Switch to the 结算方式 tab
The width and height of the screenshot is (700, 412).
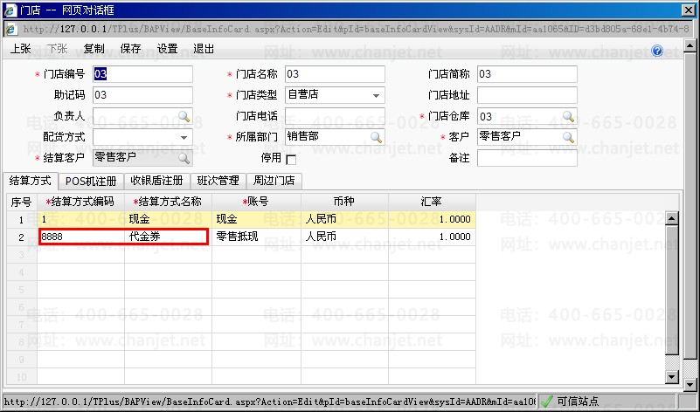pyautogui.click(x=30, y=181)
